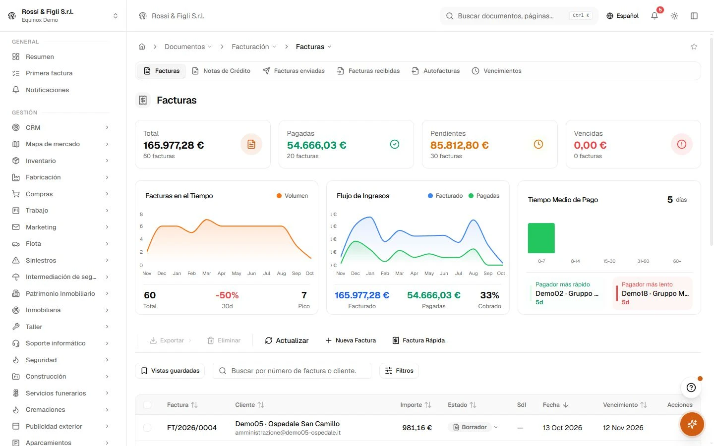The width and height of the screenshot is (714, 446).
Task: Toggle Pagadas series in chart legend
Action: point(484,196)
